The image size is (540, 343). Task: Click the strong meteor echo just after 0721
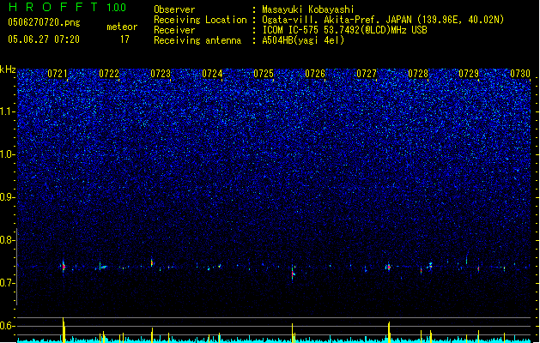64,267
